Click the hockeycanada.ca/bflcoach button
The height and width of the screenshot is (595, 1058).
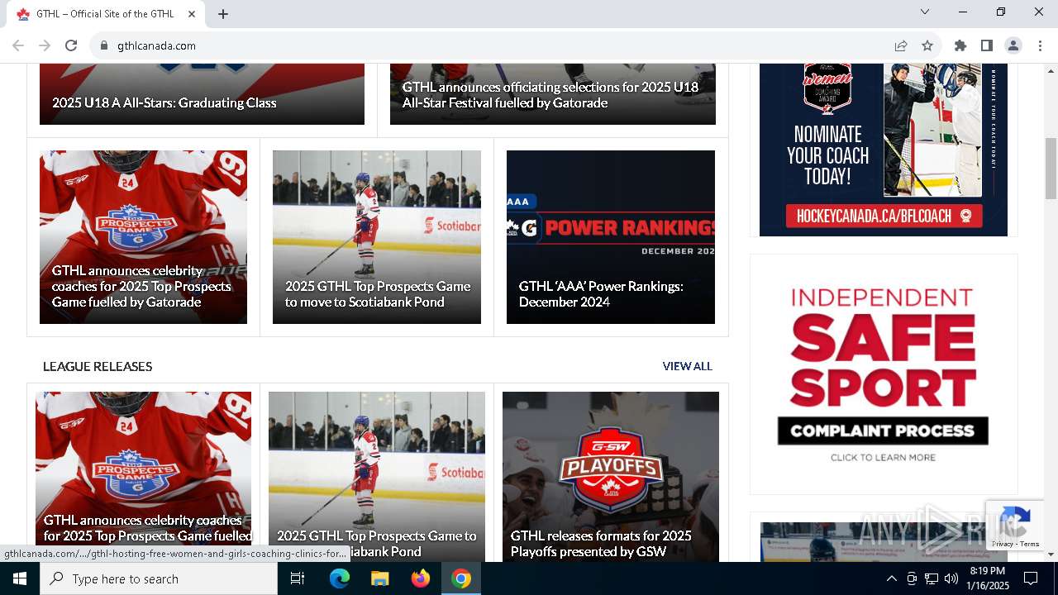(884, 217)
